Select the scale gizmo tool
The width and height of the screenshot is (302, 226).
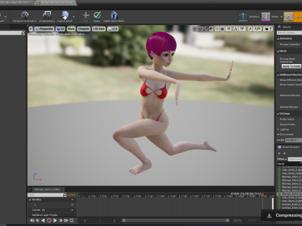click(x=205, y=29)
